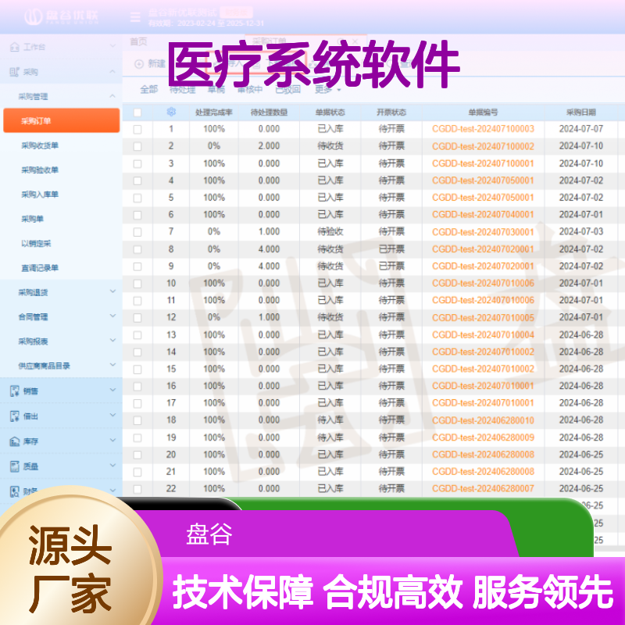Open 采购收货单 in sidebar
Screen dimensions: 625x625
(40, 145)
